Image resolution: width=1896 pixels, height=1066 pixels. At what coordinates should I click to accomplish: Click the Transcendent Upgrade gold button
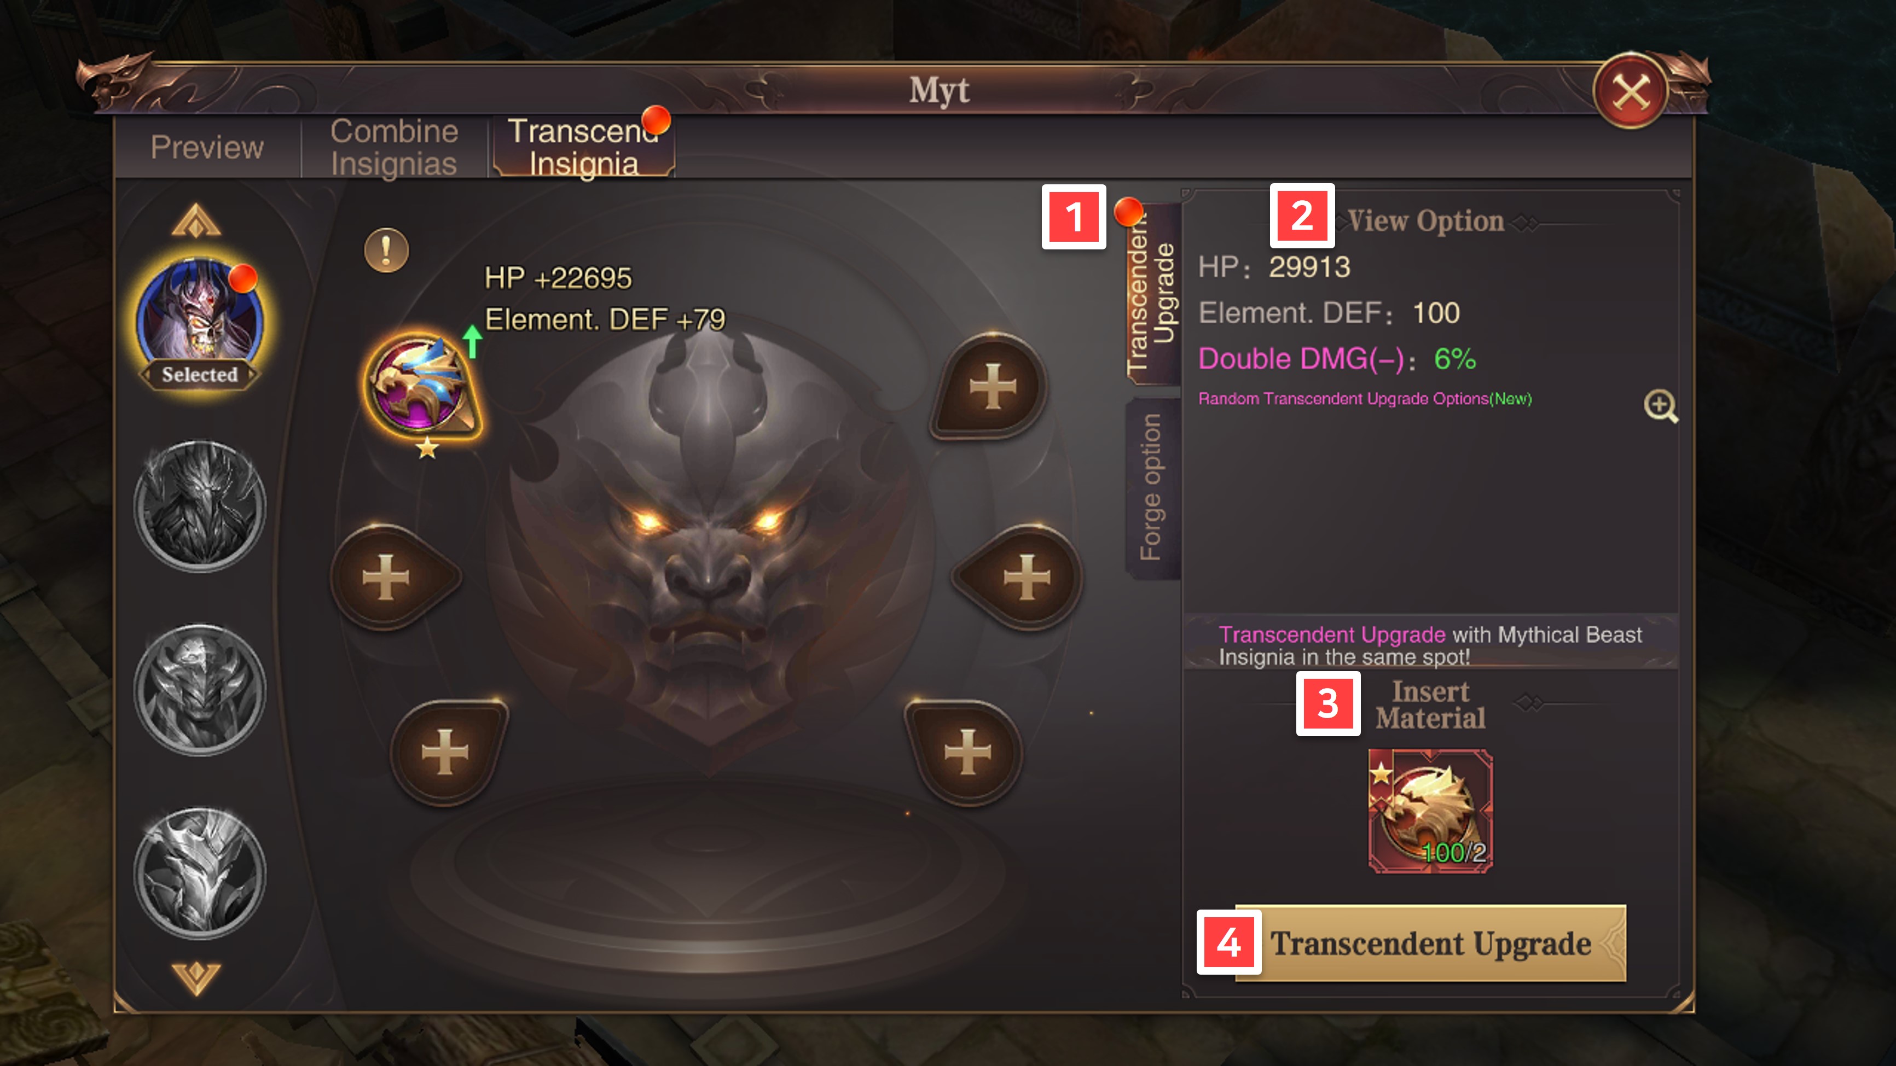coord(1430,943)
